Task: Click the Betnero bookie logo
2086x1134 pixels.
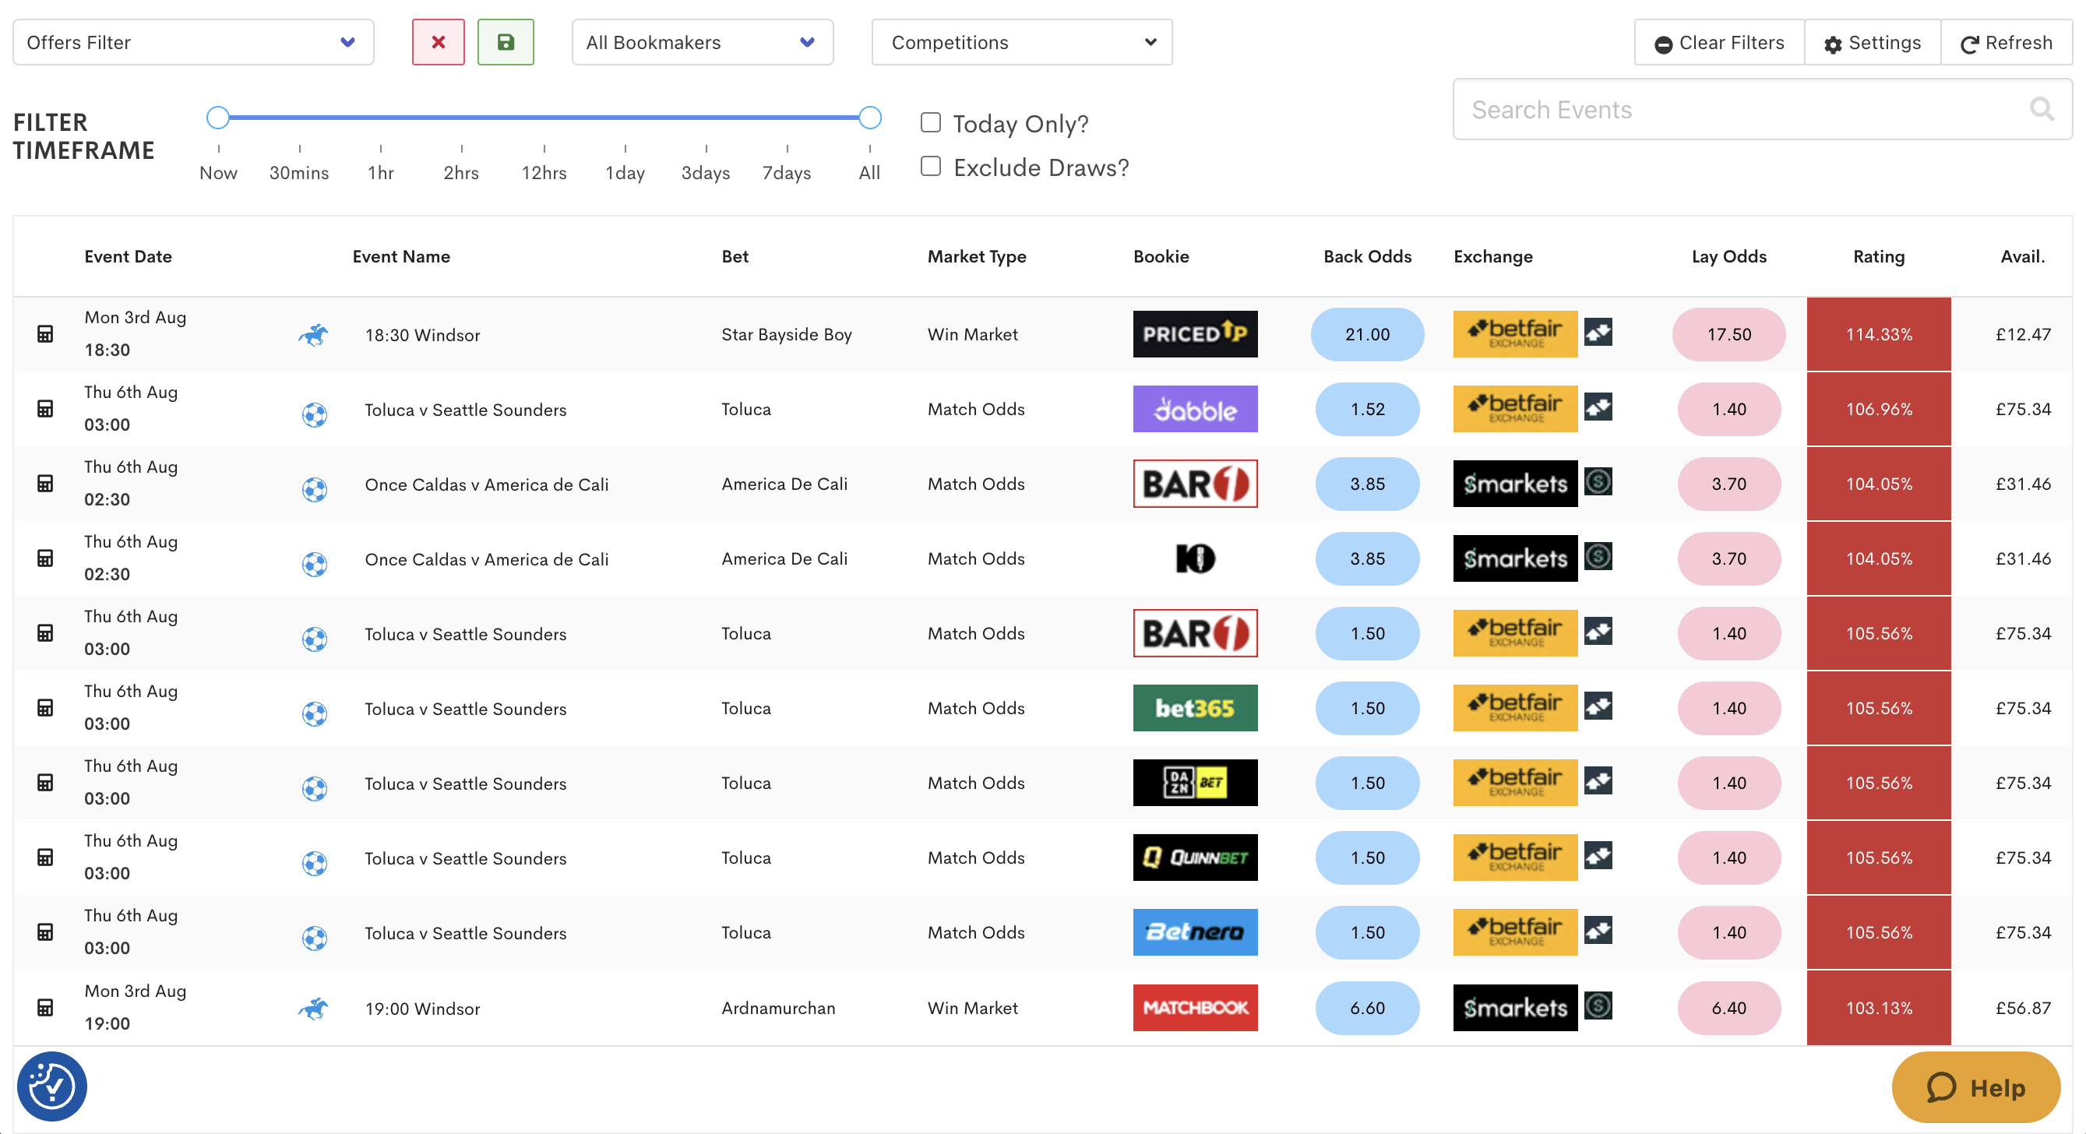Action: pyautogui.click(x=1194, y=932)
